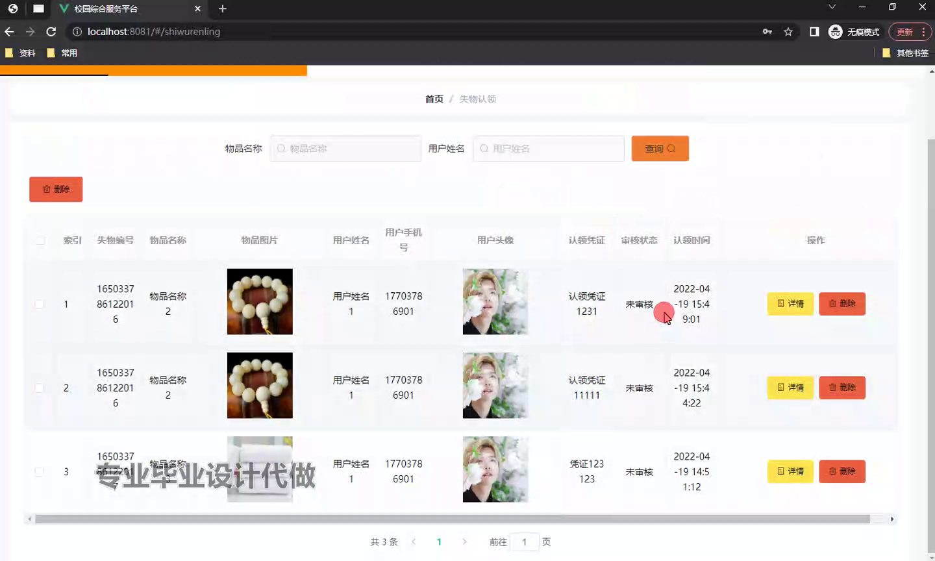Open the browser three-dot menu
The image size is (935, 561).
pyautogui.click(x=923, y=31)
